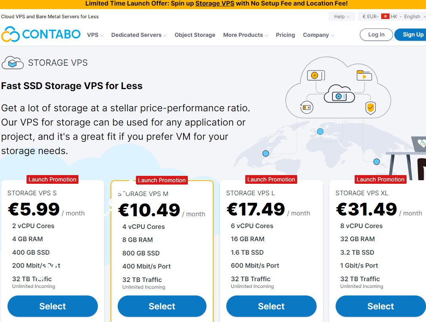Open the Company dropdown menu
The height and width of the screenshot is (322, 426).
pos(318,35)
